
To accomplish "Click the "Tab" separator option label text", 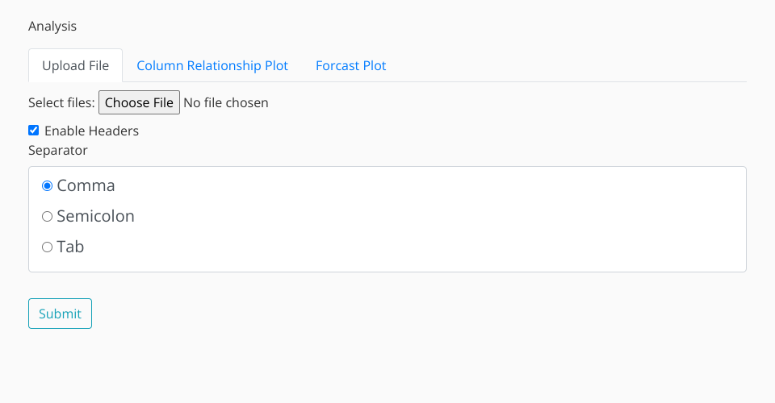I will 71,247.
